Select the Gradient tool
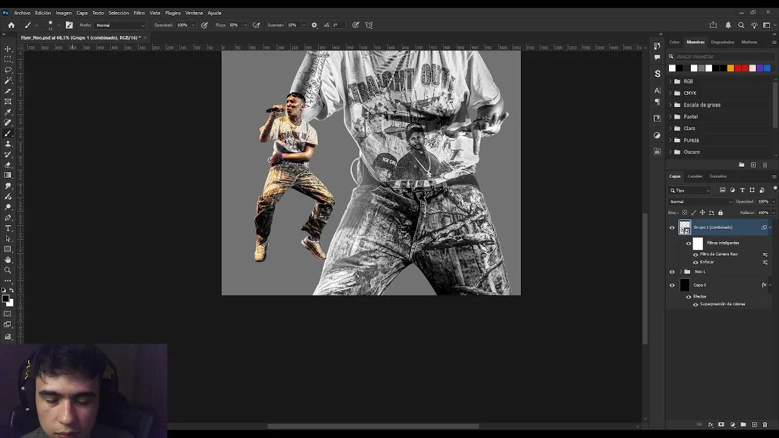 coord(8,175)
